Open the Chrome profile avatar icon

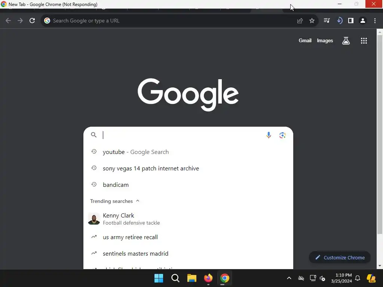pos(363,21)
